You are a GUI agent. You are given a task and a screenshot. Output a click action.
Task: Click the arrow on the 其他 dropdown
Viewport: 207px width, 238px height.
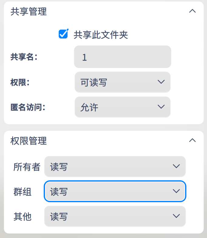(x=176, y=216)
